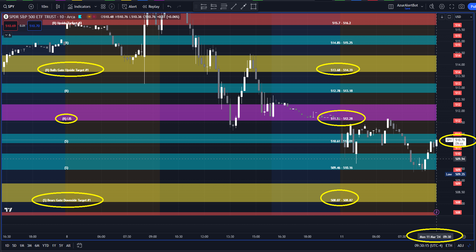Create a new Alert

tap(129, 7)
